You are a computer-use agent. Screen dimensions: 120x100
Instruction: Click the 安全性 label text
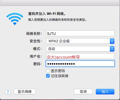[x=36, y=41]
